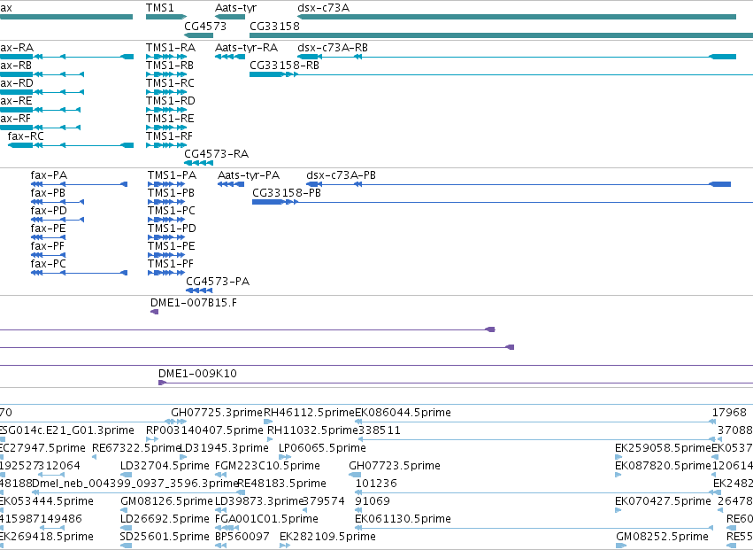Open transcript fax-RC
This screenshot has height=550, width=753.
coord(26,136)
